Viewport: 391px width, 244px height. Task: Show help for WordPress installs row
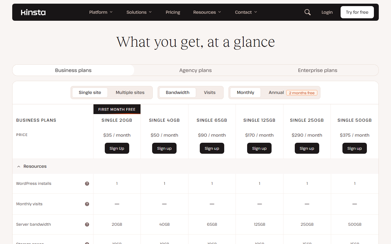(x=87, y=184)
